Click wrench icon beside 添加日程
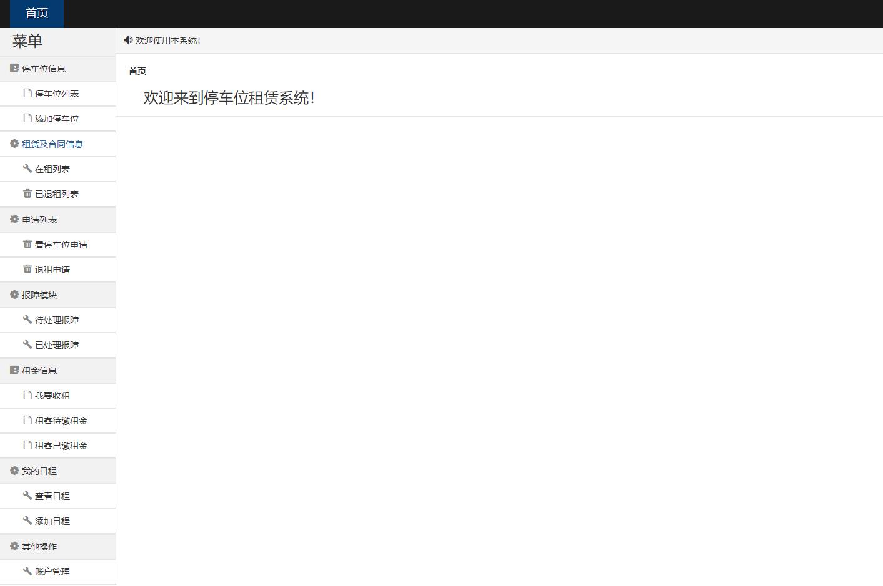Screen dimensions: 883x586 27,520
